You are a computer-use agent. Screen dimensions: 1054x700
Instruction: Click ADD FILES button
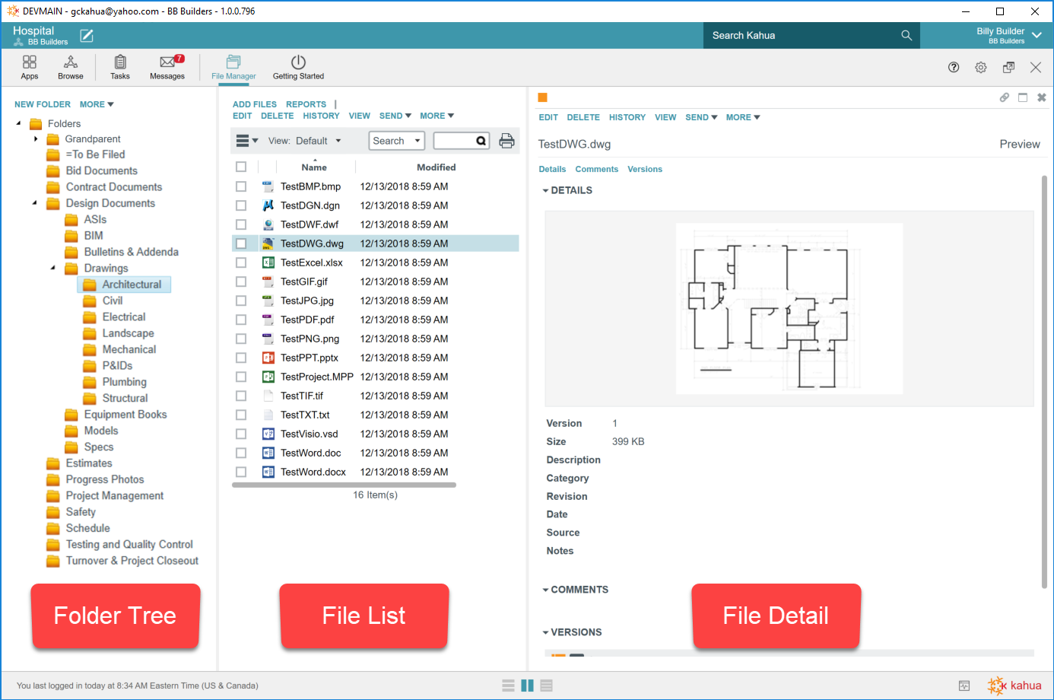[x=254, y=104]
